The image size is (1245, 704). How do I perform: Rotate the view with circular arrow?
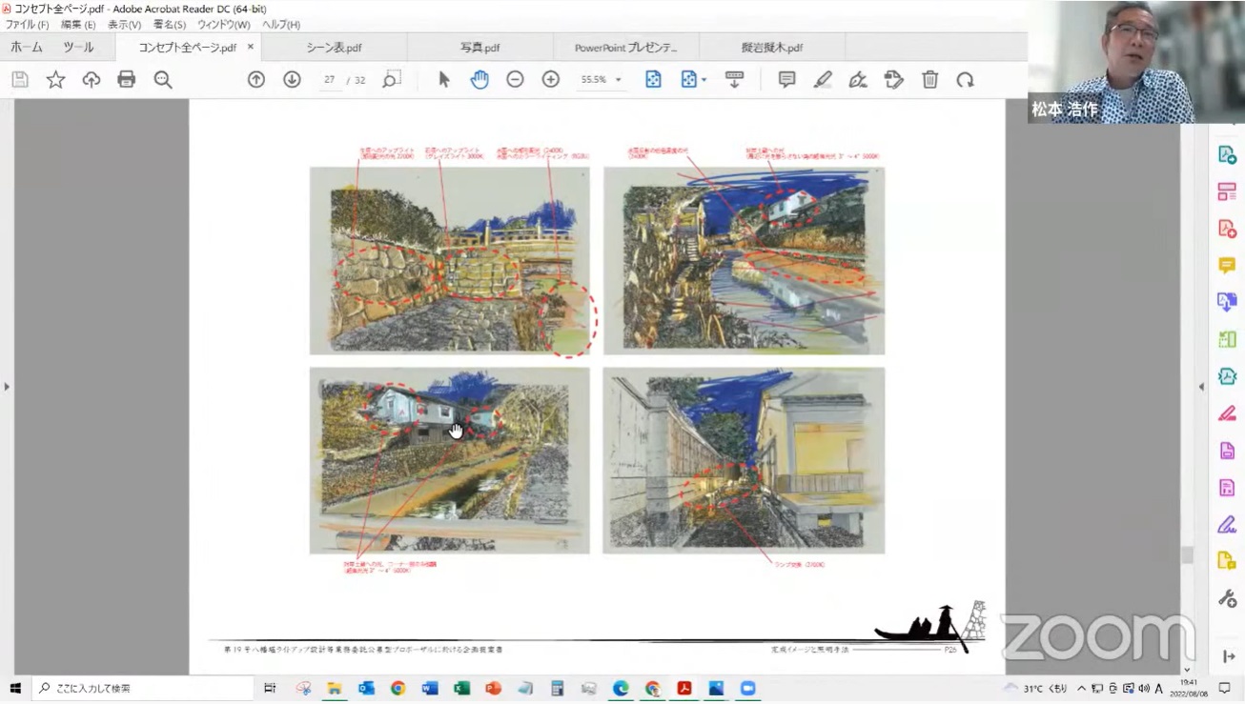(966, 80)
